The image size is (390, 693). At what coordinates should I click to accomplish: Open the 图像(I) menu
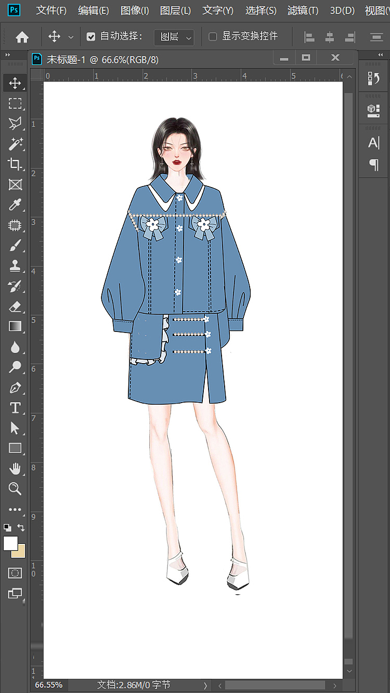[135, 10]
